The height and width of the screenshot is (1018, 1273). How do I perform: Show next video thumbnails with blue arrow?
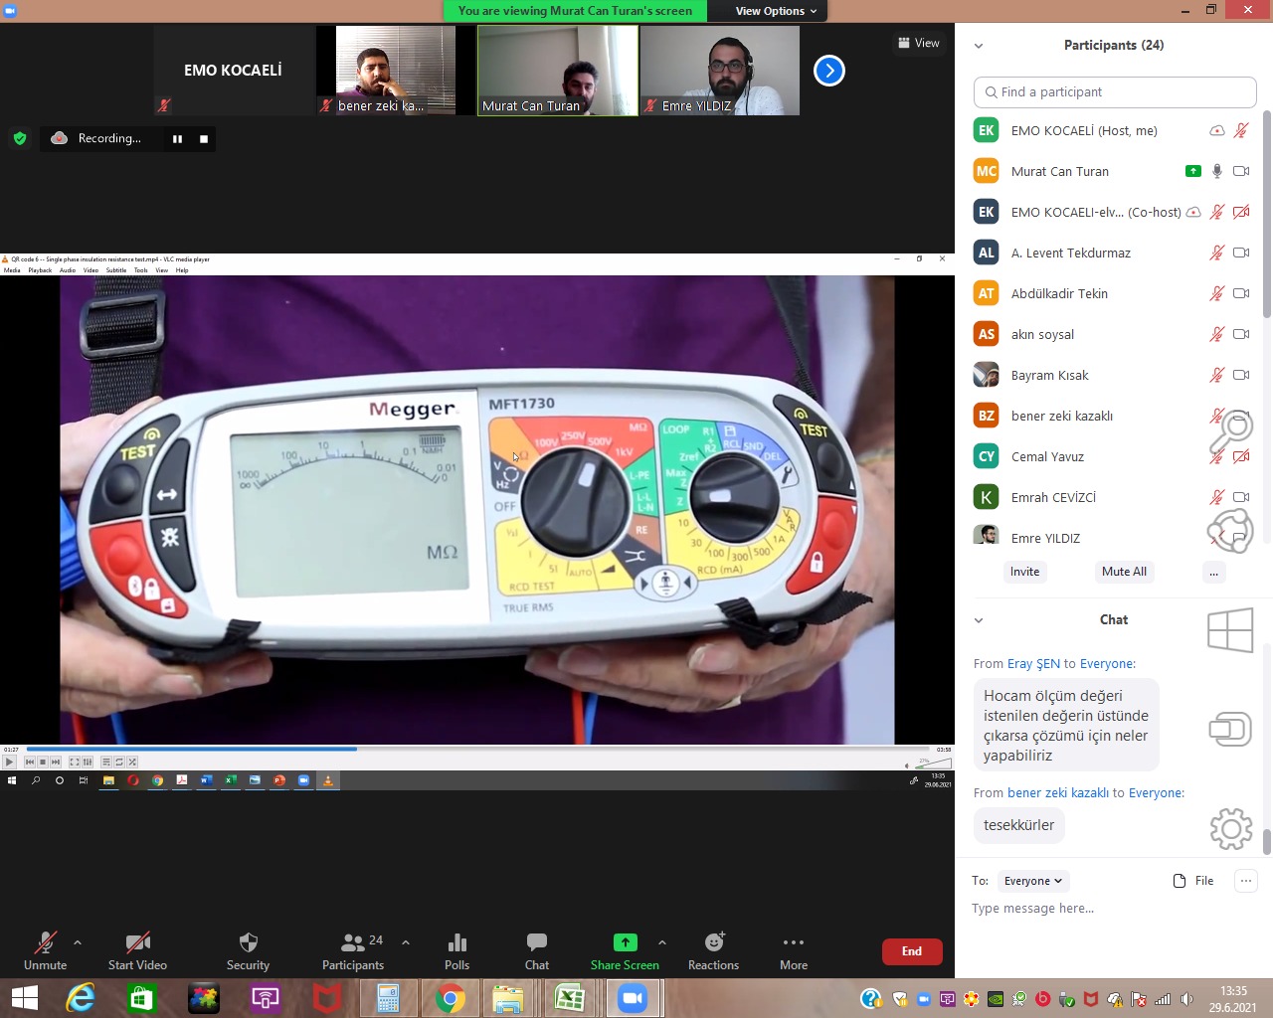point(829,71)
